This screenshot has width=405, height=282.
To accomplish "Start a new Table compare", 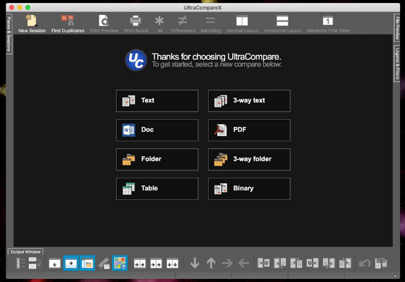I will [x=157, y=189].
